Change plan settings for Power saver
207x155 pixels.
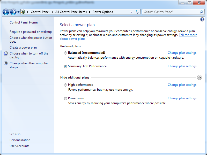(182, 98)
